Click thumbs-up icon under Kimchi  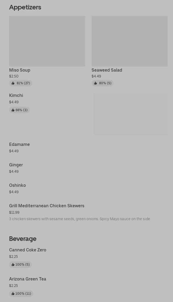[13, 110]
